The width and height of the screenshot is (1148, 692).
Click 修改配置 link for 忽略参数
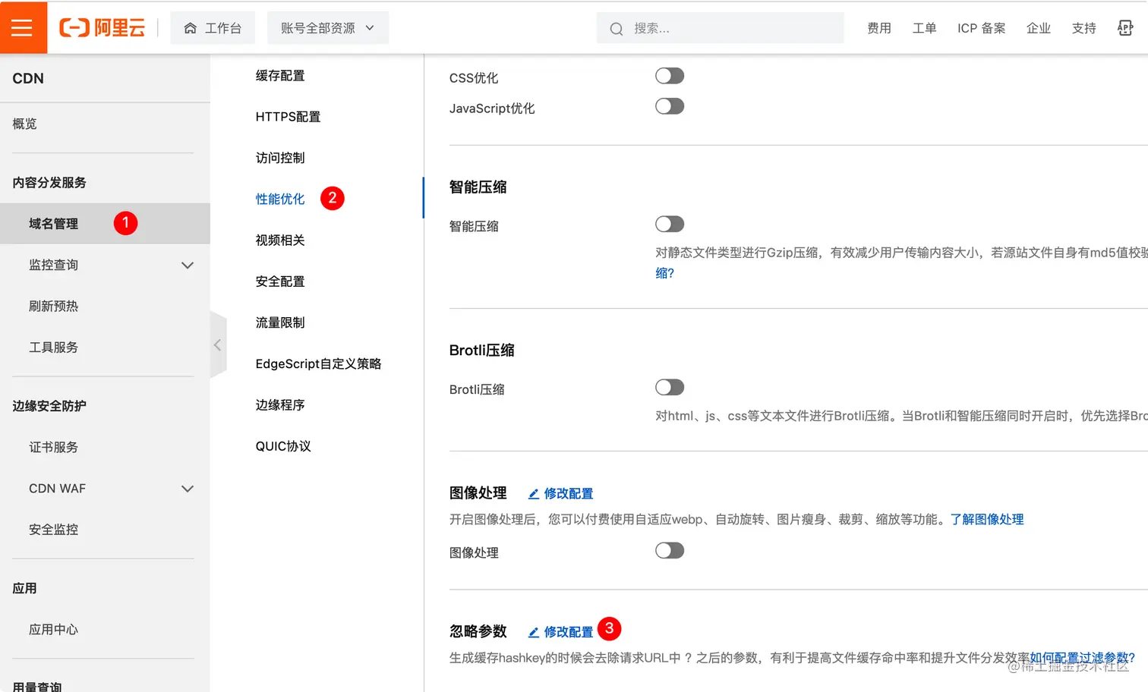568,632
